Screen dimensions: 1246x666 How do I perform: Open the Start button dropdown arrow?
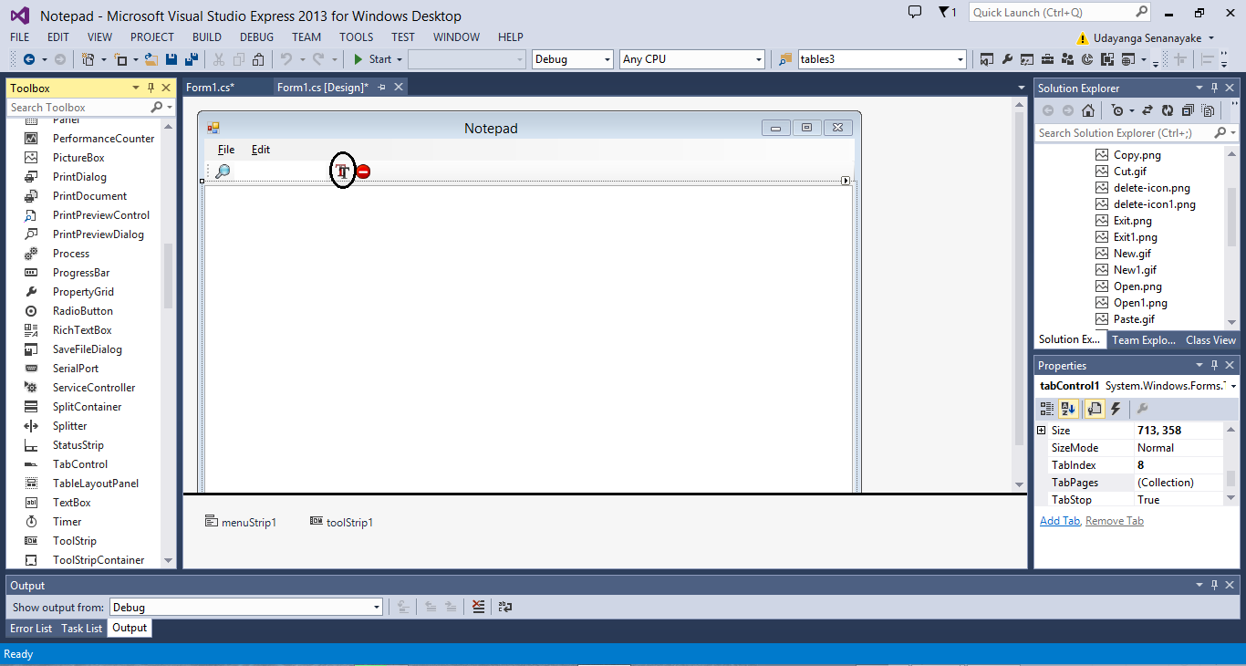tap(400, 59)
